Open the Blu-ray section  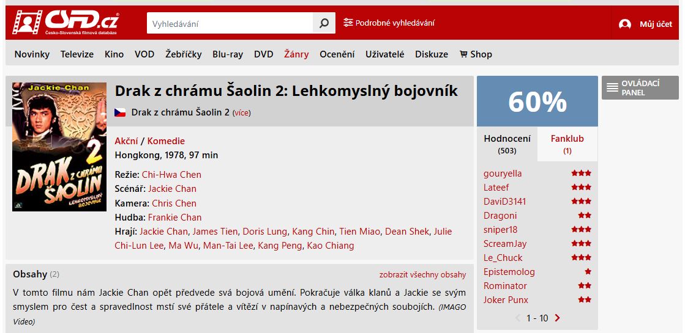click(x=228, y=54)
